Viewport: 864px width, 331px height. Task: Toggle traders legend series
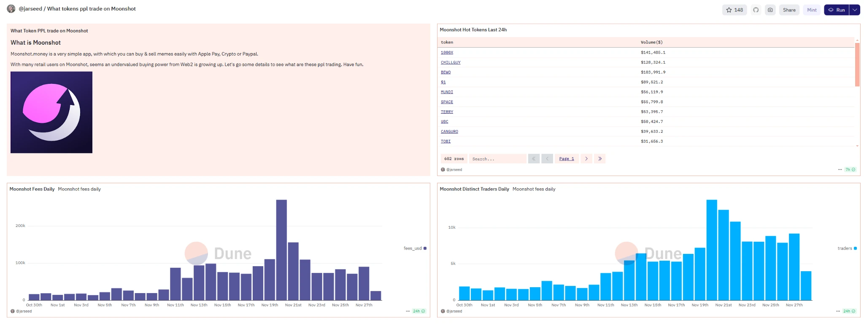(x=847, y=248)
